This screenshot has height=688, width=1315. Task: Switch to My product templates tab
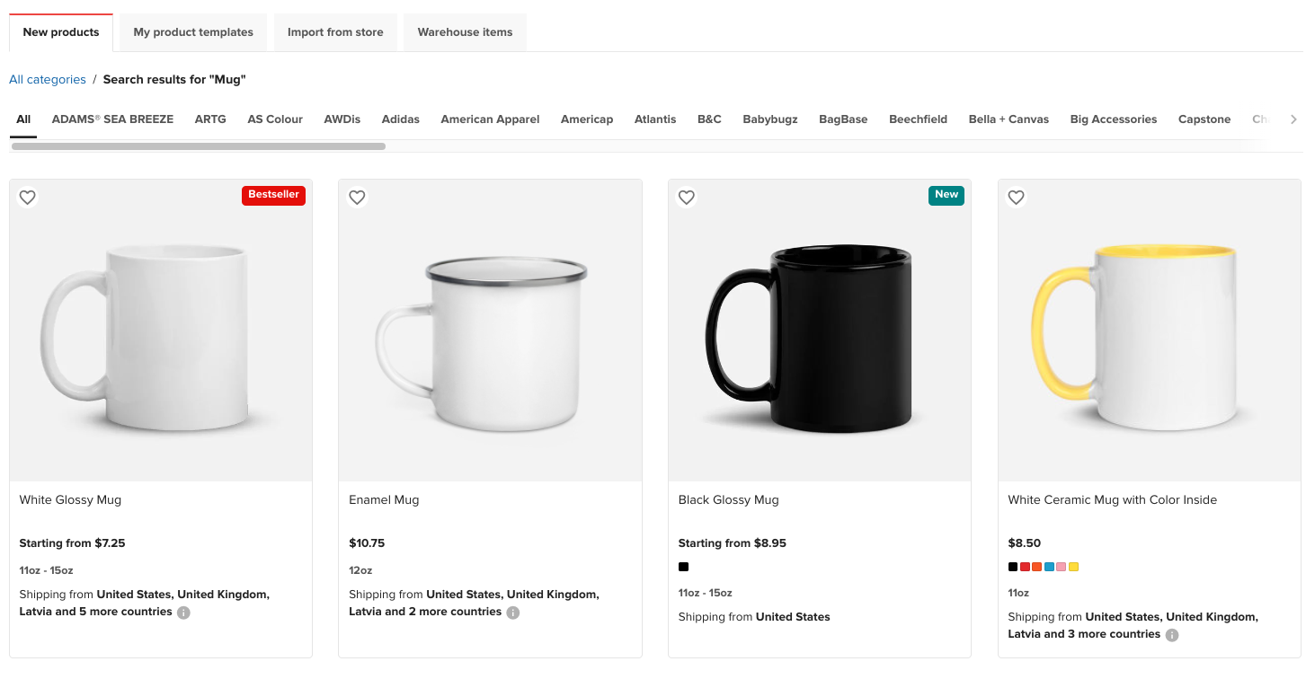193,32
